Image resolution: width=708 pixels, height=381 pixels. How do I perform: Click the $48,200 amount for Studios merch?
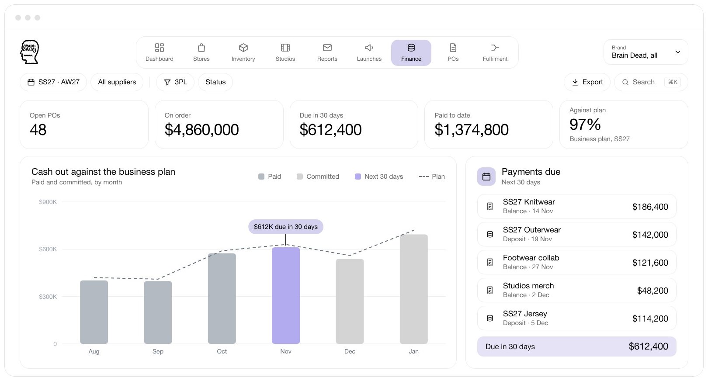click(x=652, y=291)
